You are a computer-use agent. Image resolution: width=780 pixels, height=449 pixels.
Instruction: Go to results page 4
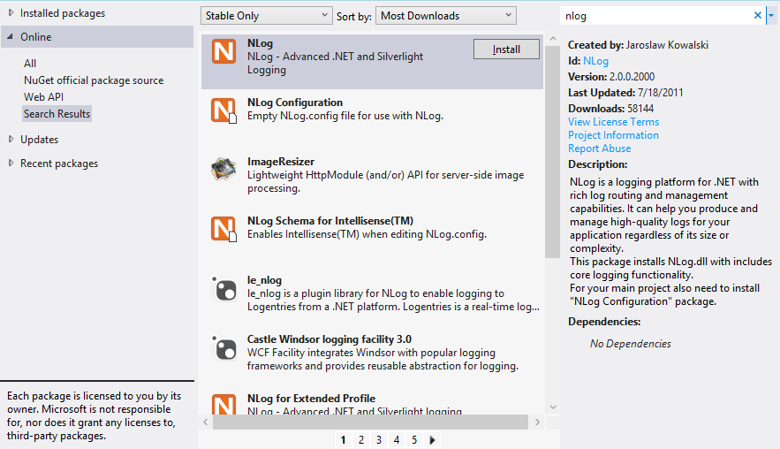click(397, 440)
